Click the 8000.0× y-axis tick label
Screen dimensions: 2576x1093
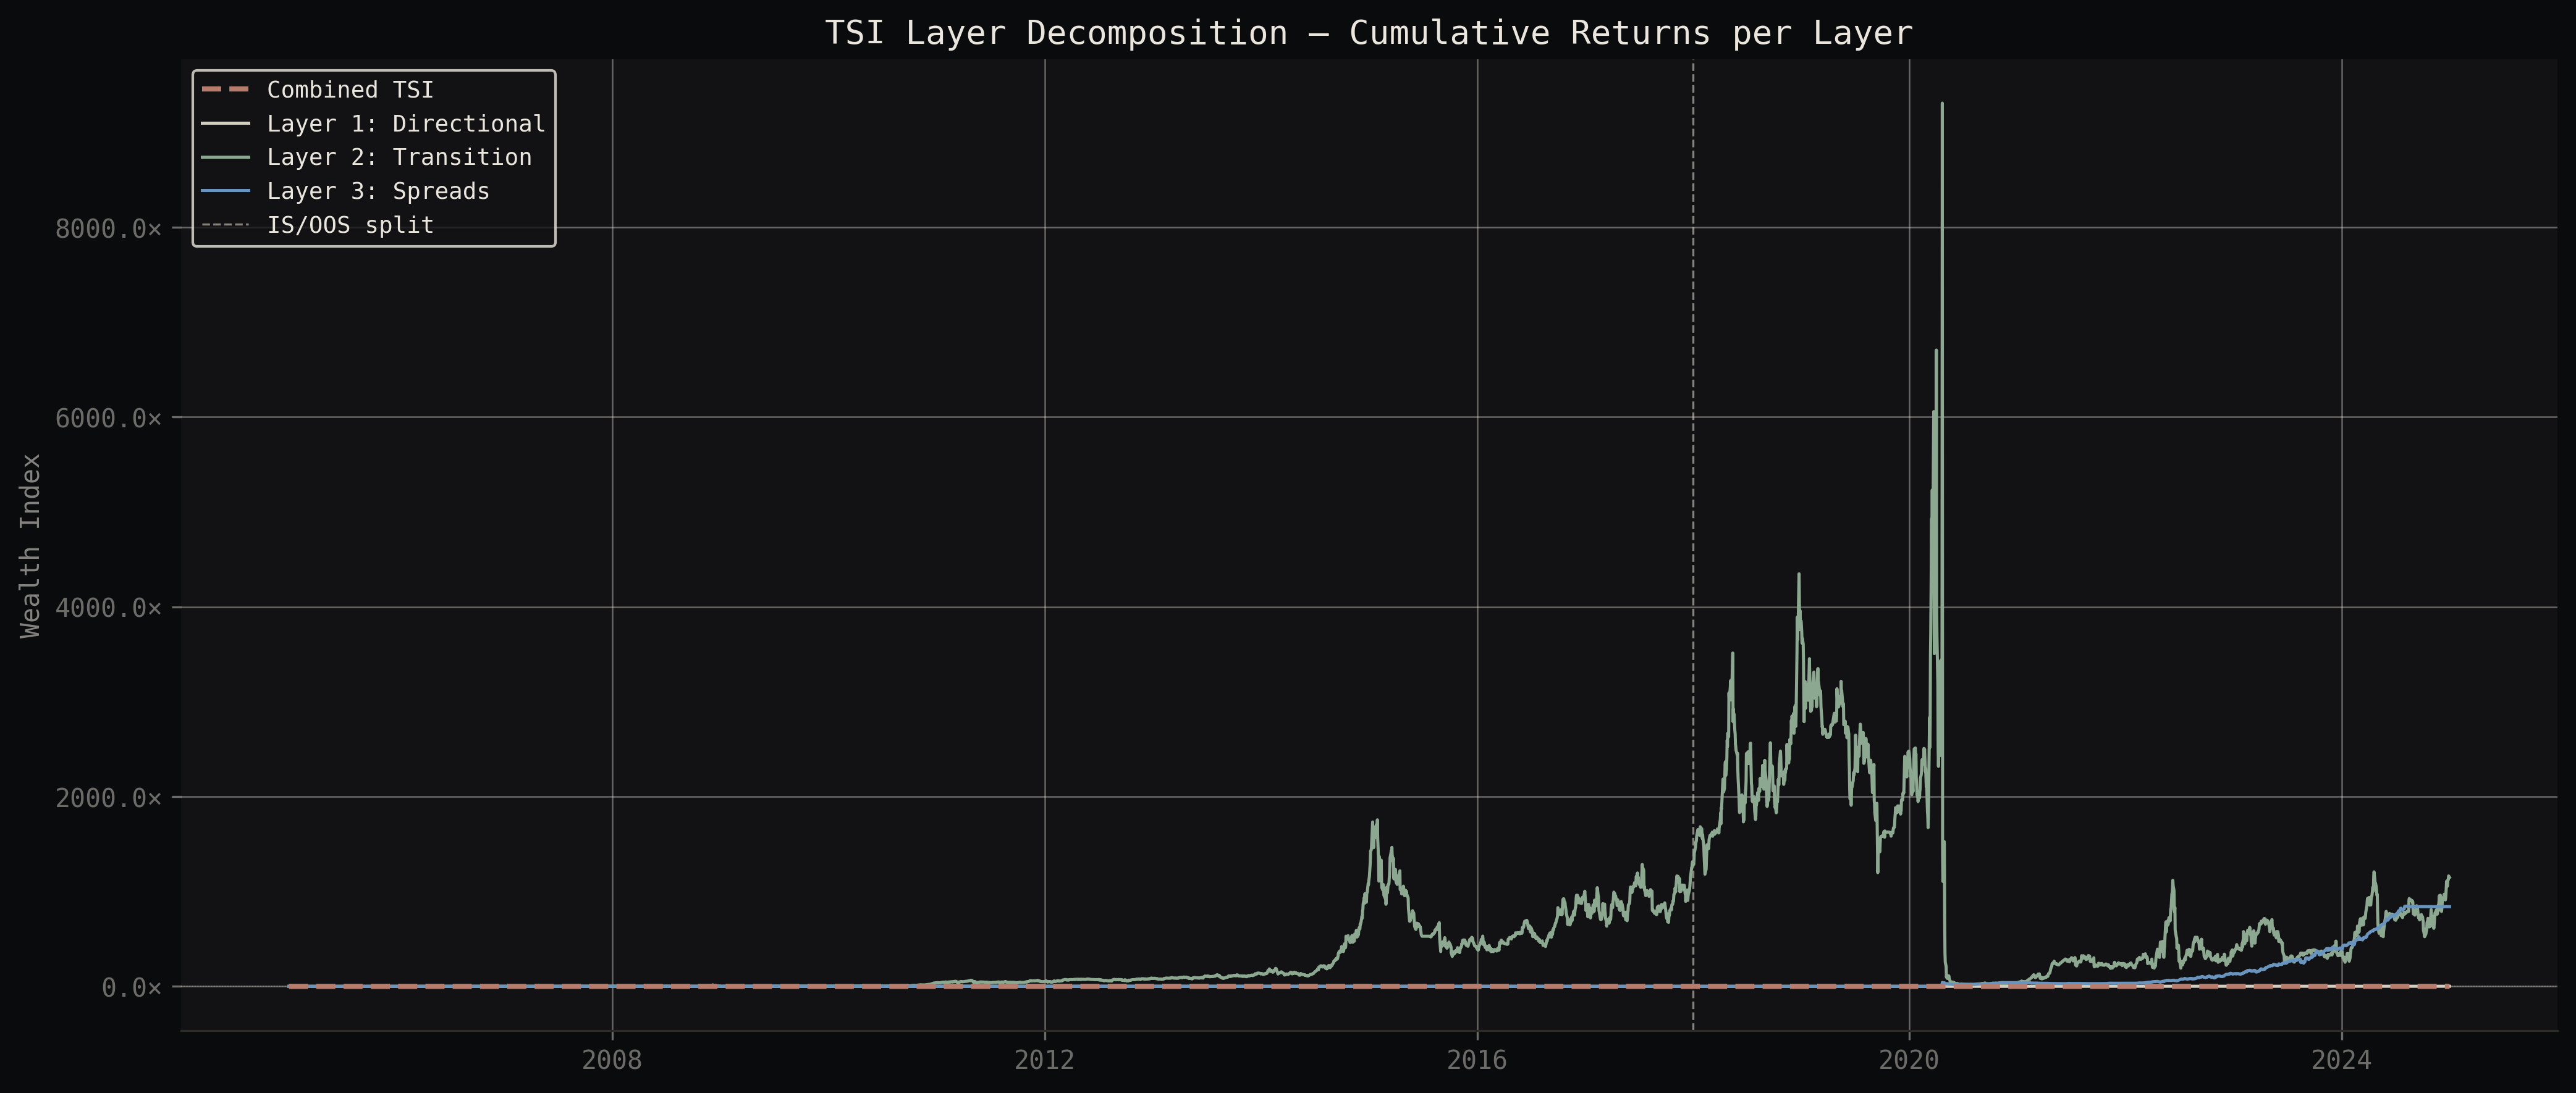108,229
